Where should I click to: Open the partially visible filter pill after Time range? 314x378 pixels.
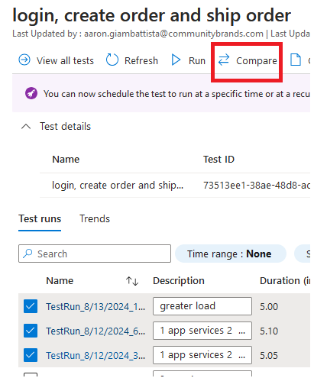(303, 254)
